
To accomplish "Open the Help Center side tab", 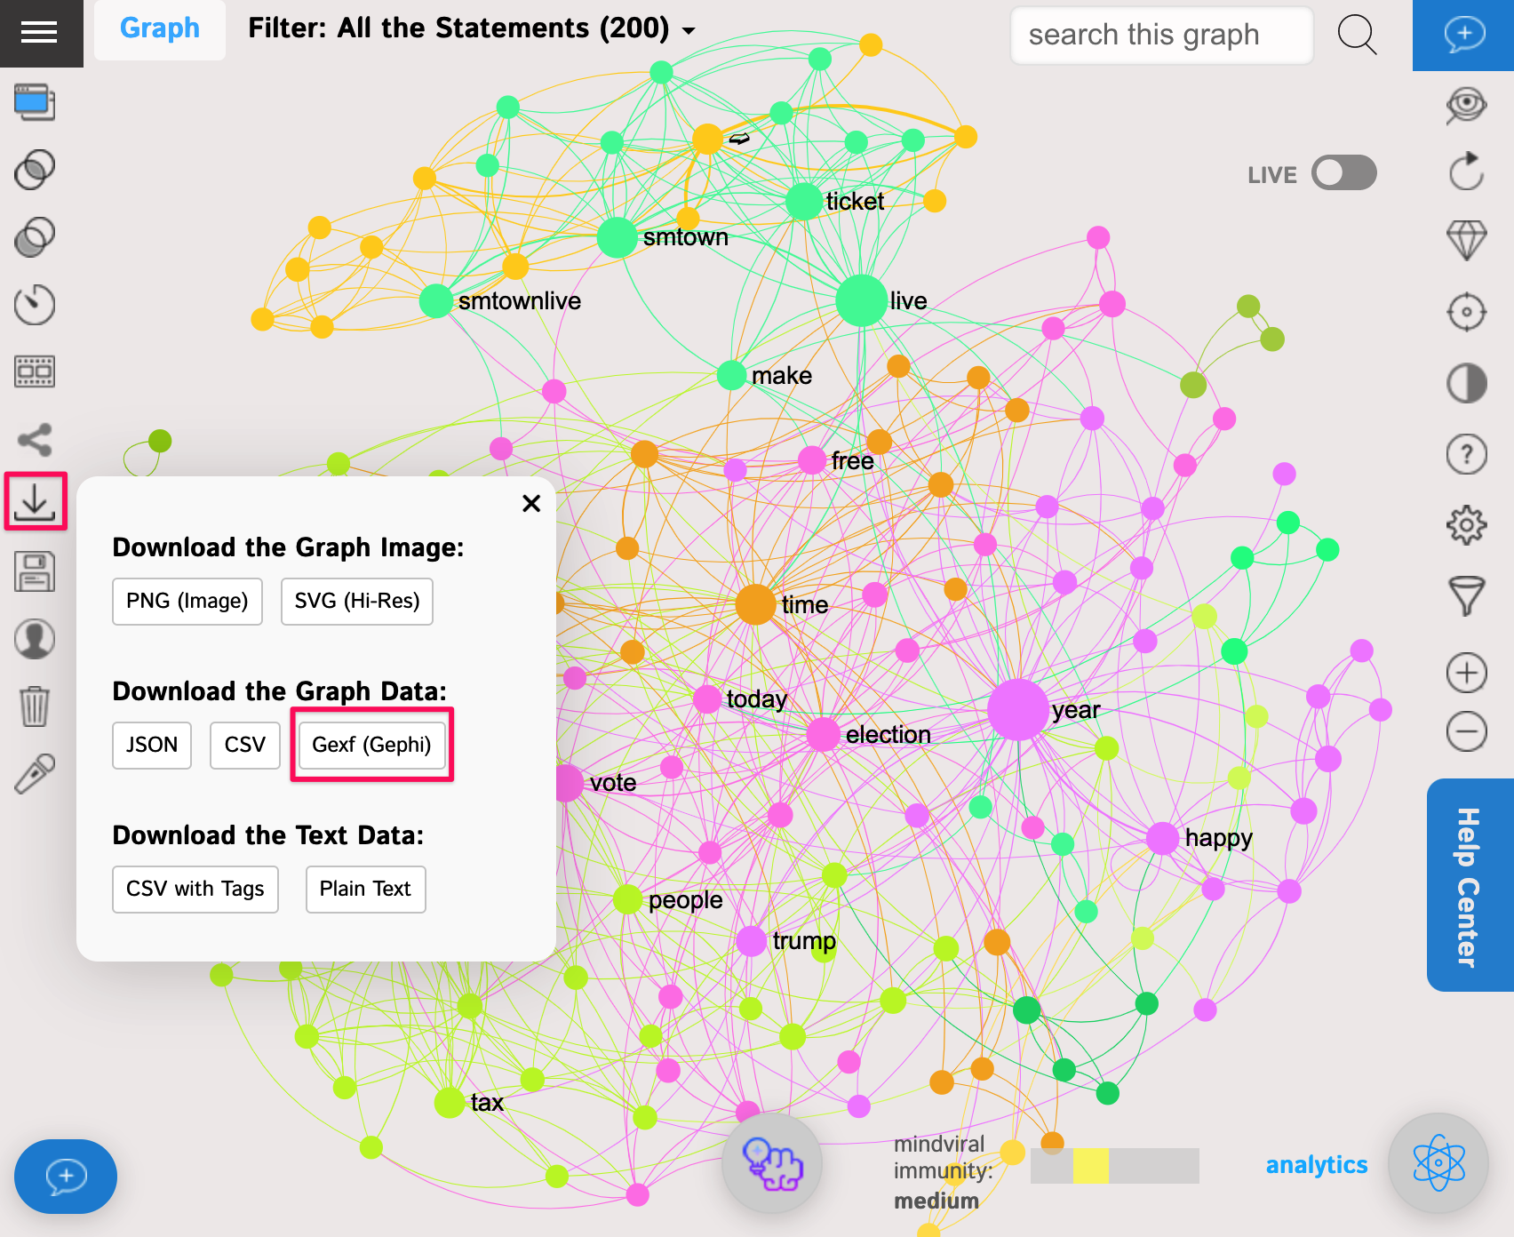I will [x=1470, y=885].
